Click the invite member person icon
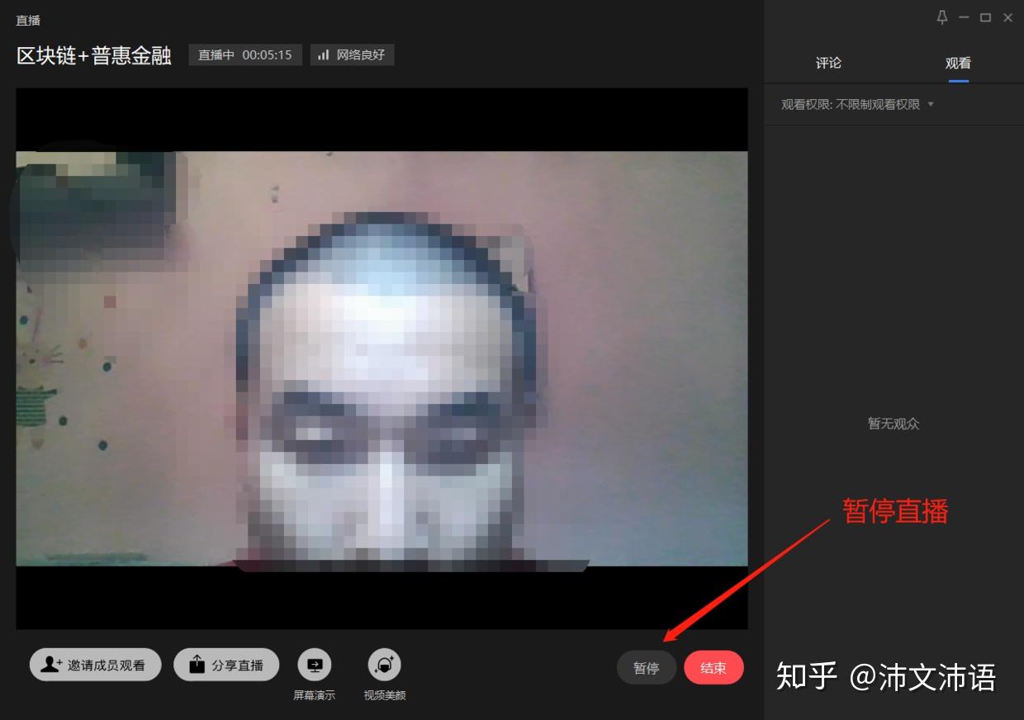The width and height of the screenshot is (1024, 720). pos(50,664)
